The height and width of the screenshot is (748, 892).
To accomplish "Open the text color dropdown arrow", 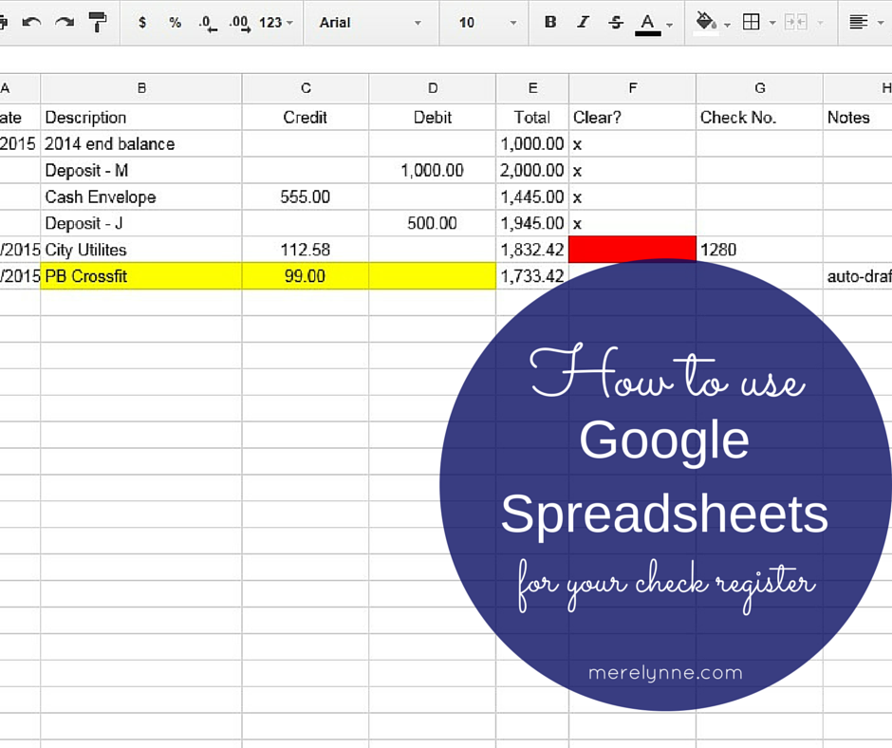I will click(x=670, y=25).
